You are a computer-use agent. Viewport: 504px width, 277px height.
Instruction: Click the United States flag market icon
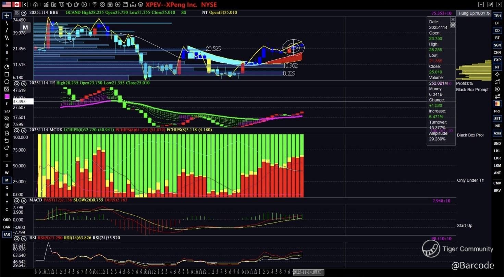(x=6, y=4)
